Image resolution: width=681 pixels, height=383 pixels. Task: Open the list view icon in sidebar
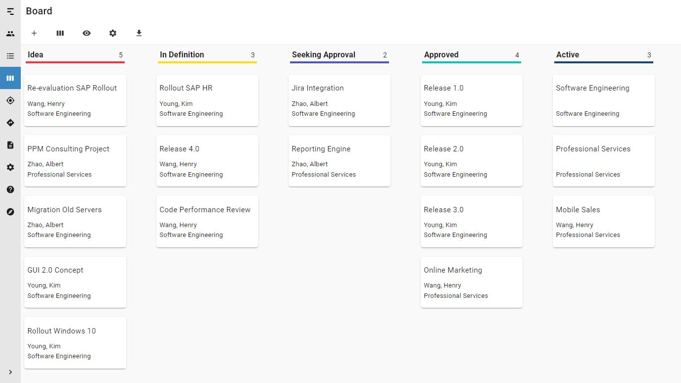[10, 56]
